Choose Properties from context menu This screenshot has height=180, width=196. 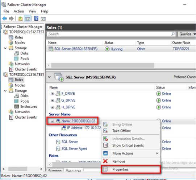pos(131,169)
